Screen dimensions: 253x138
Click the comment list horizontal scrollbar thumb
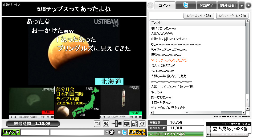[x=187, y=113]
